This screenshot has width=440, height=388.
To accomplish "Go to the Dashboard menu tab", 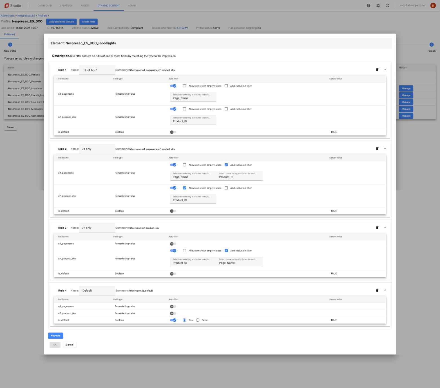I will click(45, 6).
